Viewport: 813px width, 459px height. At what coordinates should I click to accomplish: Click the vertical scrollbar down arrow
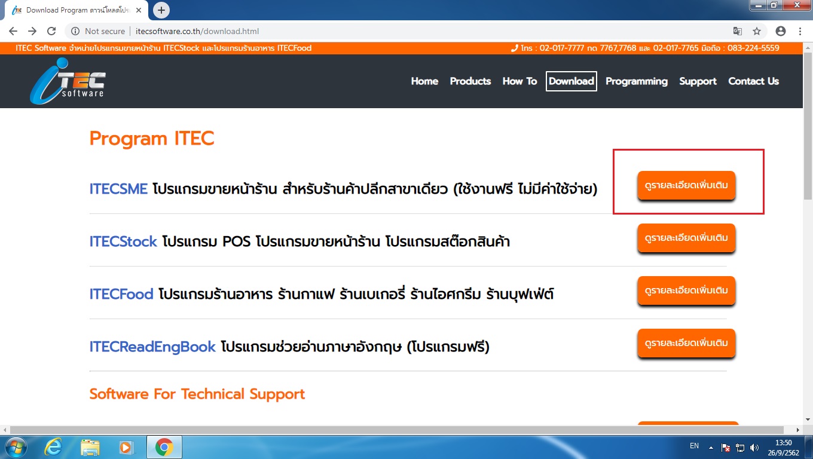[808, 420]
